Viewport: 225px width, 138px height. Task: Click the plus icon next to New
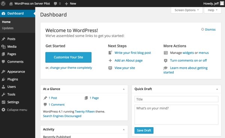[66, 4]
